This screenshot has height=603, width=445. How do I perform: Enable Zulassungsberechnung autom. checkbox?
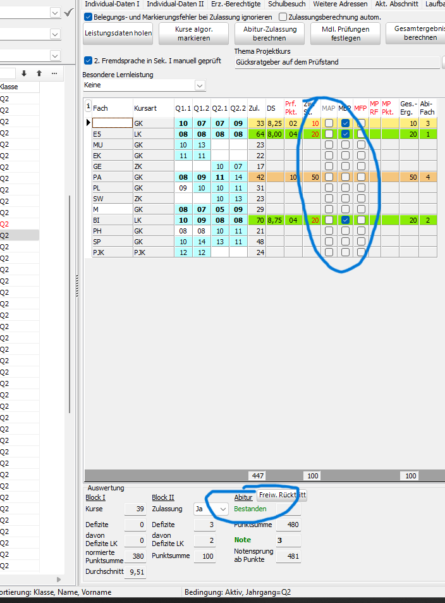pyautogui.click(x=283, y=17)
